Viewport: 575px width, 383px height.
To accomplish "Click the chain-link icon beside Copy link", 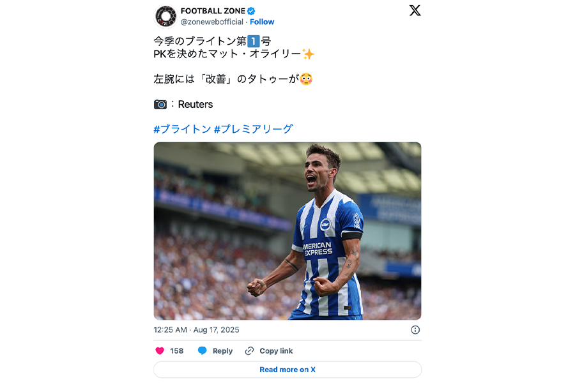I will 248,350.
